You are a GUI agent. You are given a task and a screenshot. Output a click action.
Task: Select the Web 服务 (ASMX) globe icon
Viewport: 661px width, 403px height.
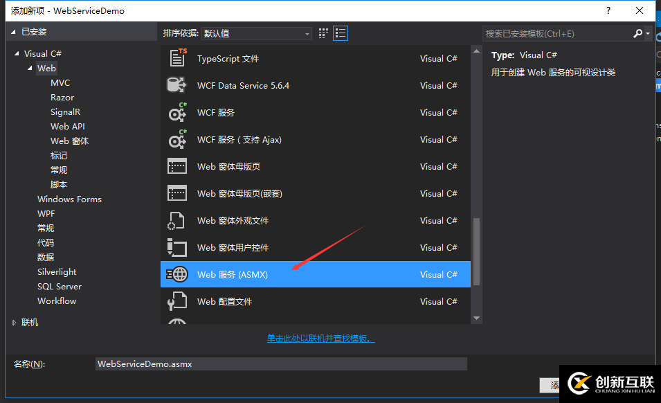tap(176, 274)
